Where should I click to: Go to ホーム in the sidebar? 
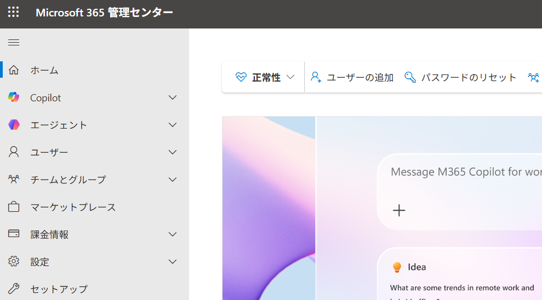click(x=44, y=70)
